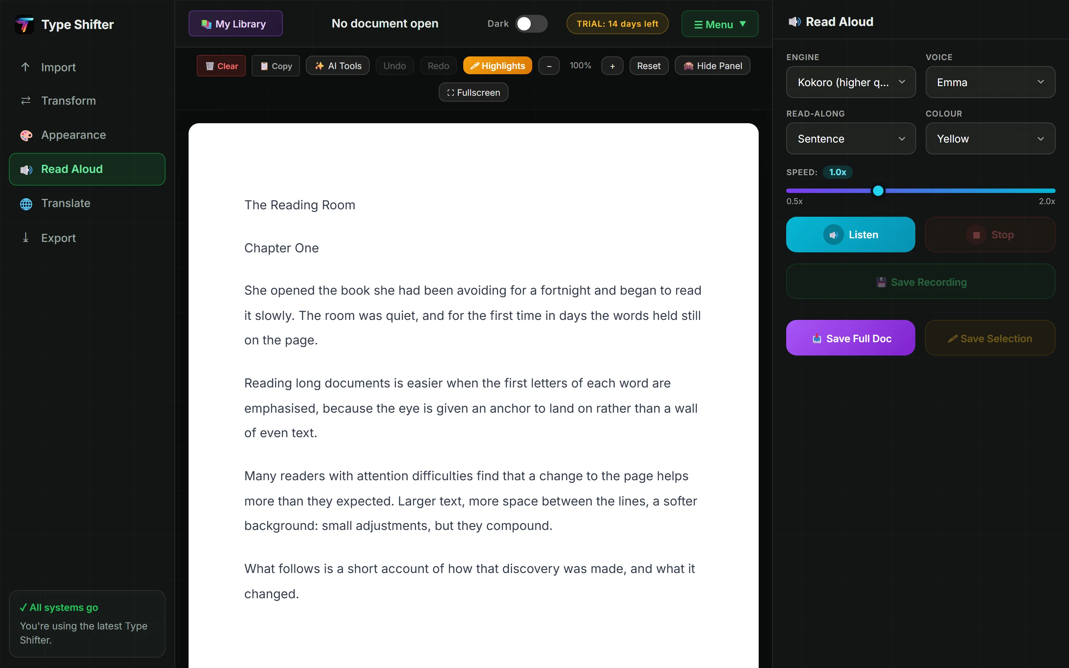Open the green Menu dropdown
The height and width of the screenshot is (668, 1069).
tap(720, 24)
